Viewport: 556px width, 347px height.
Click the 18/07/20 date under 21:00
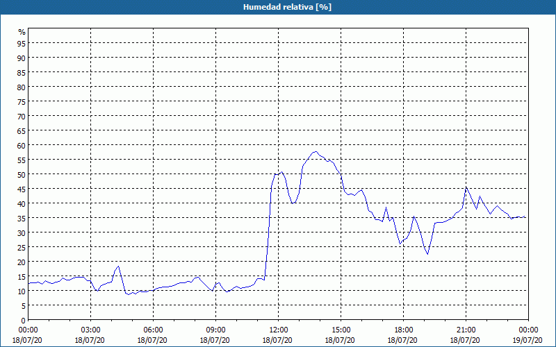[465, 340]
